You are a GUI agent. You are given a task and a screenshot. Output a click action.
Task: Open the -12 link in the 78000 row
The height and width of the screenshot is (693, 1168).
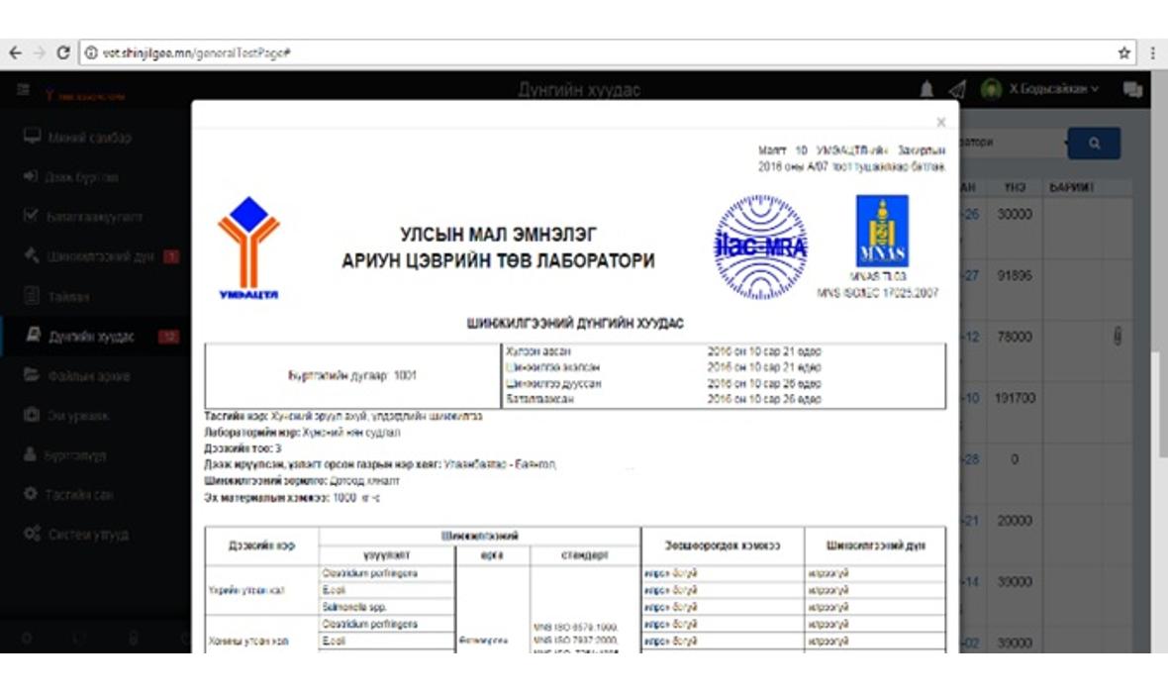pos(971,337)
